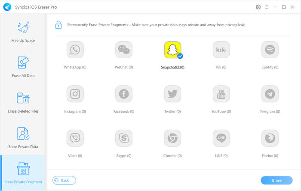Click the Back button
Viewport: 301px width, 191px height.
[x=64, y=180]
